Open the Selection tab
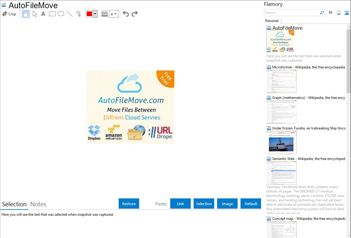 tap(14, 204)
